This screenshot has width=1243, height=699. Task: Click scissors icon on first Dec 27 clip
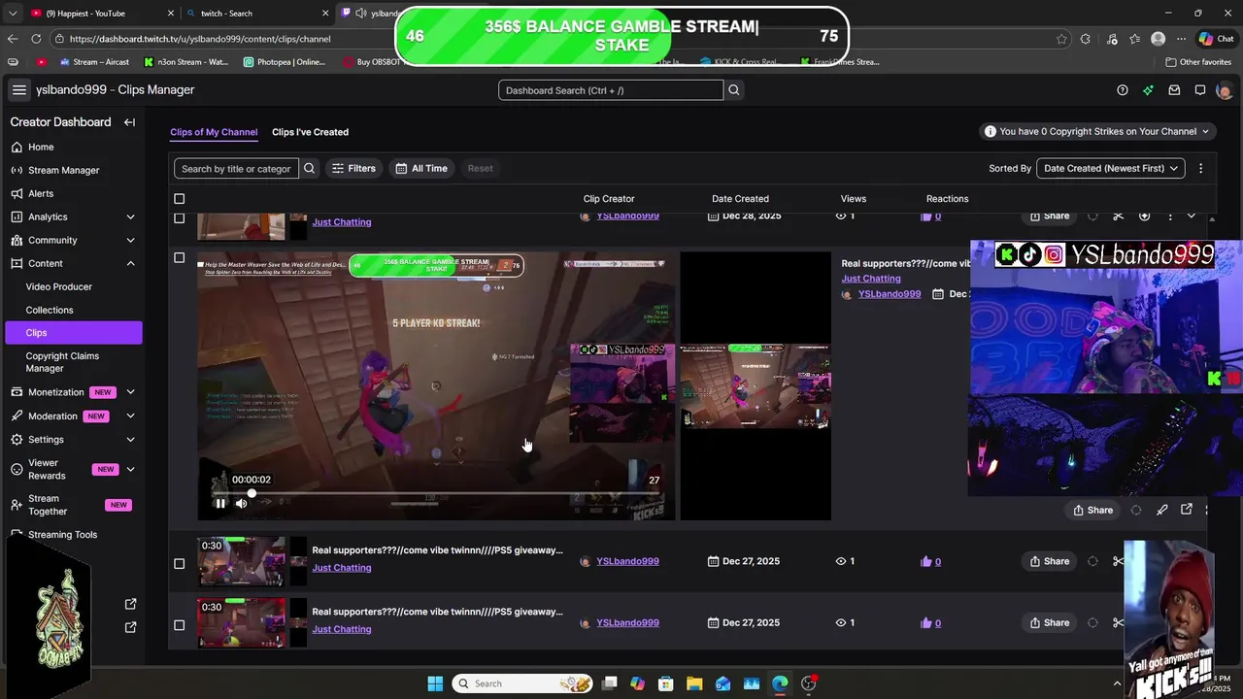(x=1118, y=561)
